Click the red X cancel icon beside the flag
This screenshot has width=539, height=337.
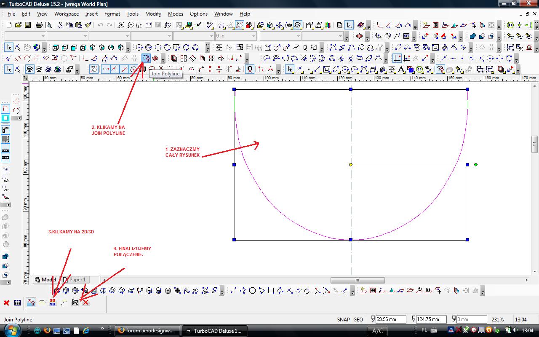pyautogui.click(x=85, y=302)
